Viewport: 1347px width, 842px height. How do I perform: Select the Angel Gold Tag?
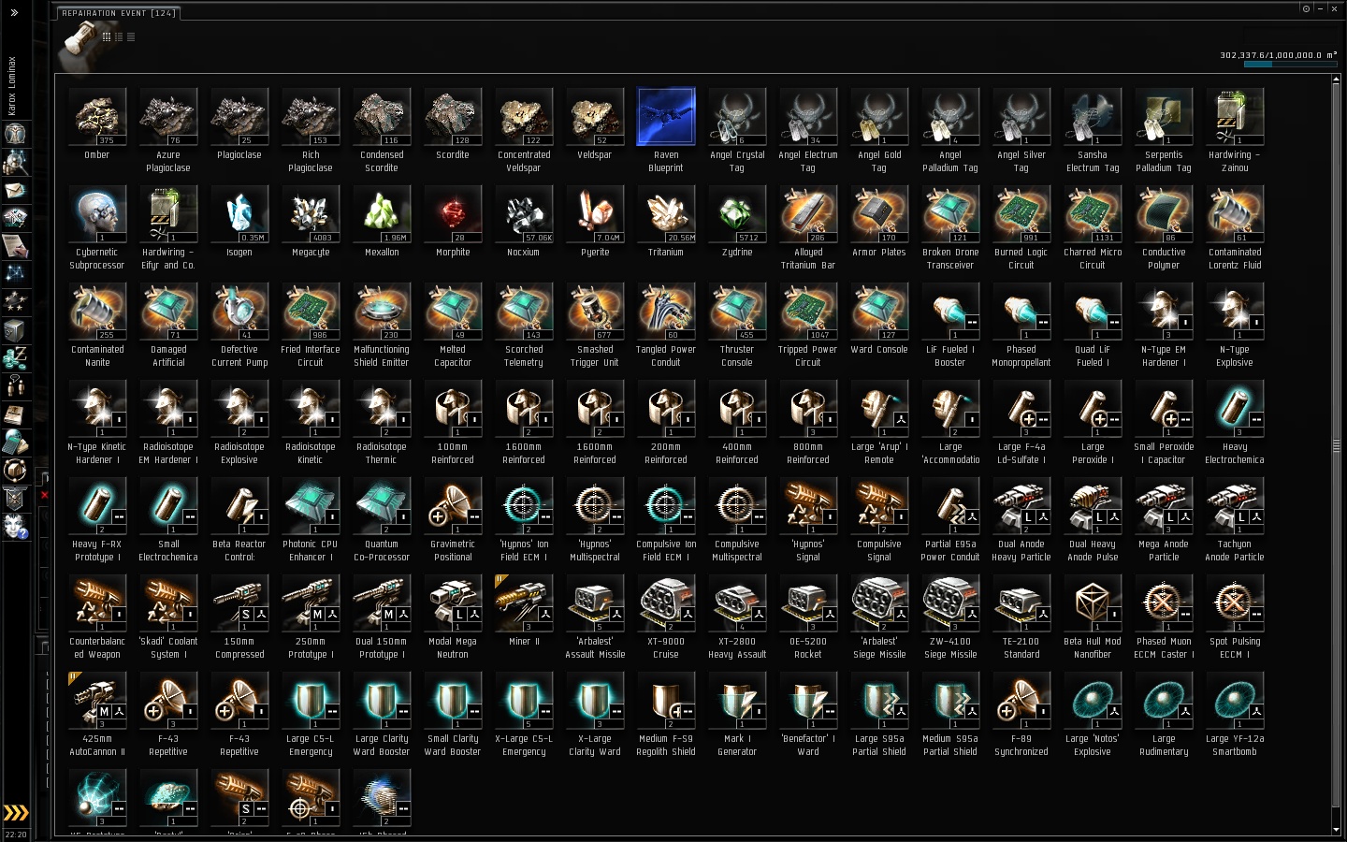(x=879, y=131)
